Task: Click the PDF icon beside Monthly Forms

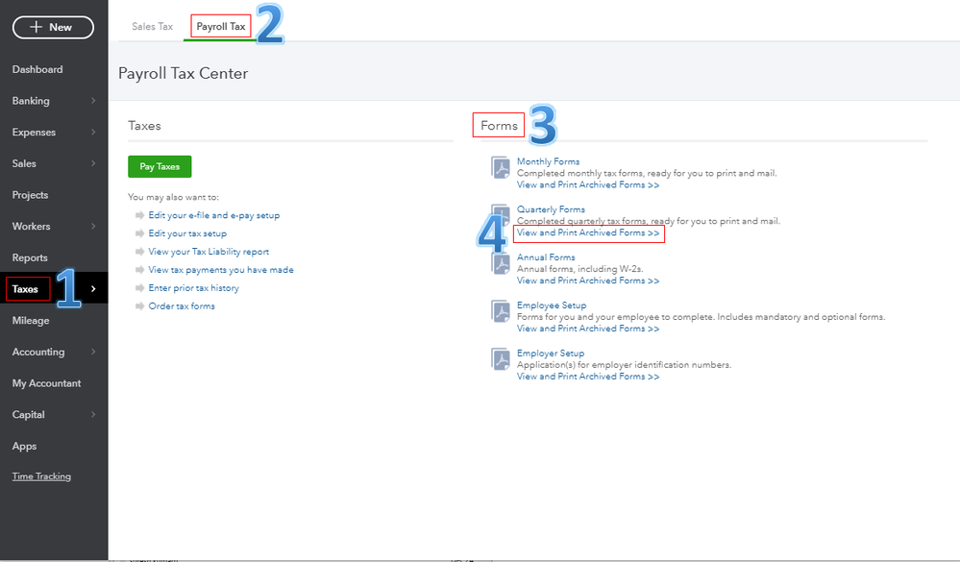Action: coord(501,167)
